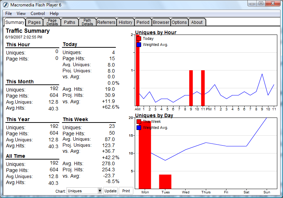Click the This Week section heading
The height and width of the screenshot is (198, 283).
point(75,119)
